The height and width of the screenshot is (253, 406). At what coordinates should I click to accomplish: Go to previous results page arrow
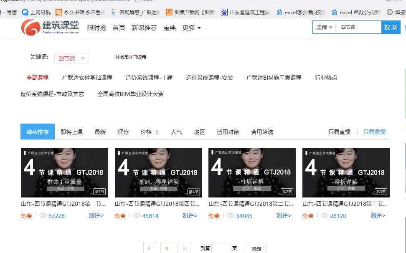coord(150,248)
